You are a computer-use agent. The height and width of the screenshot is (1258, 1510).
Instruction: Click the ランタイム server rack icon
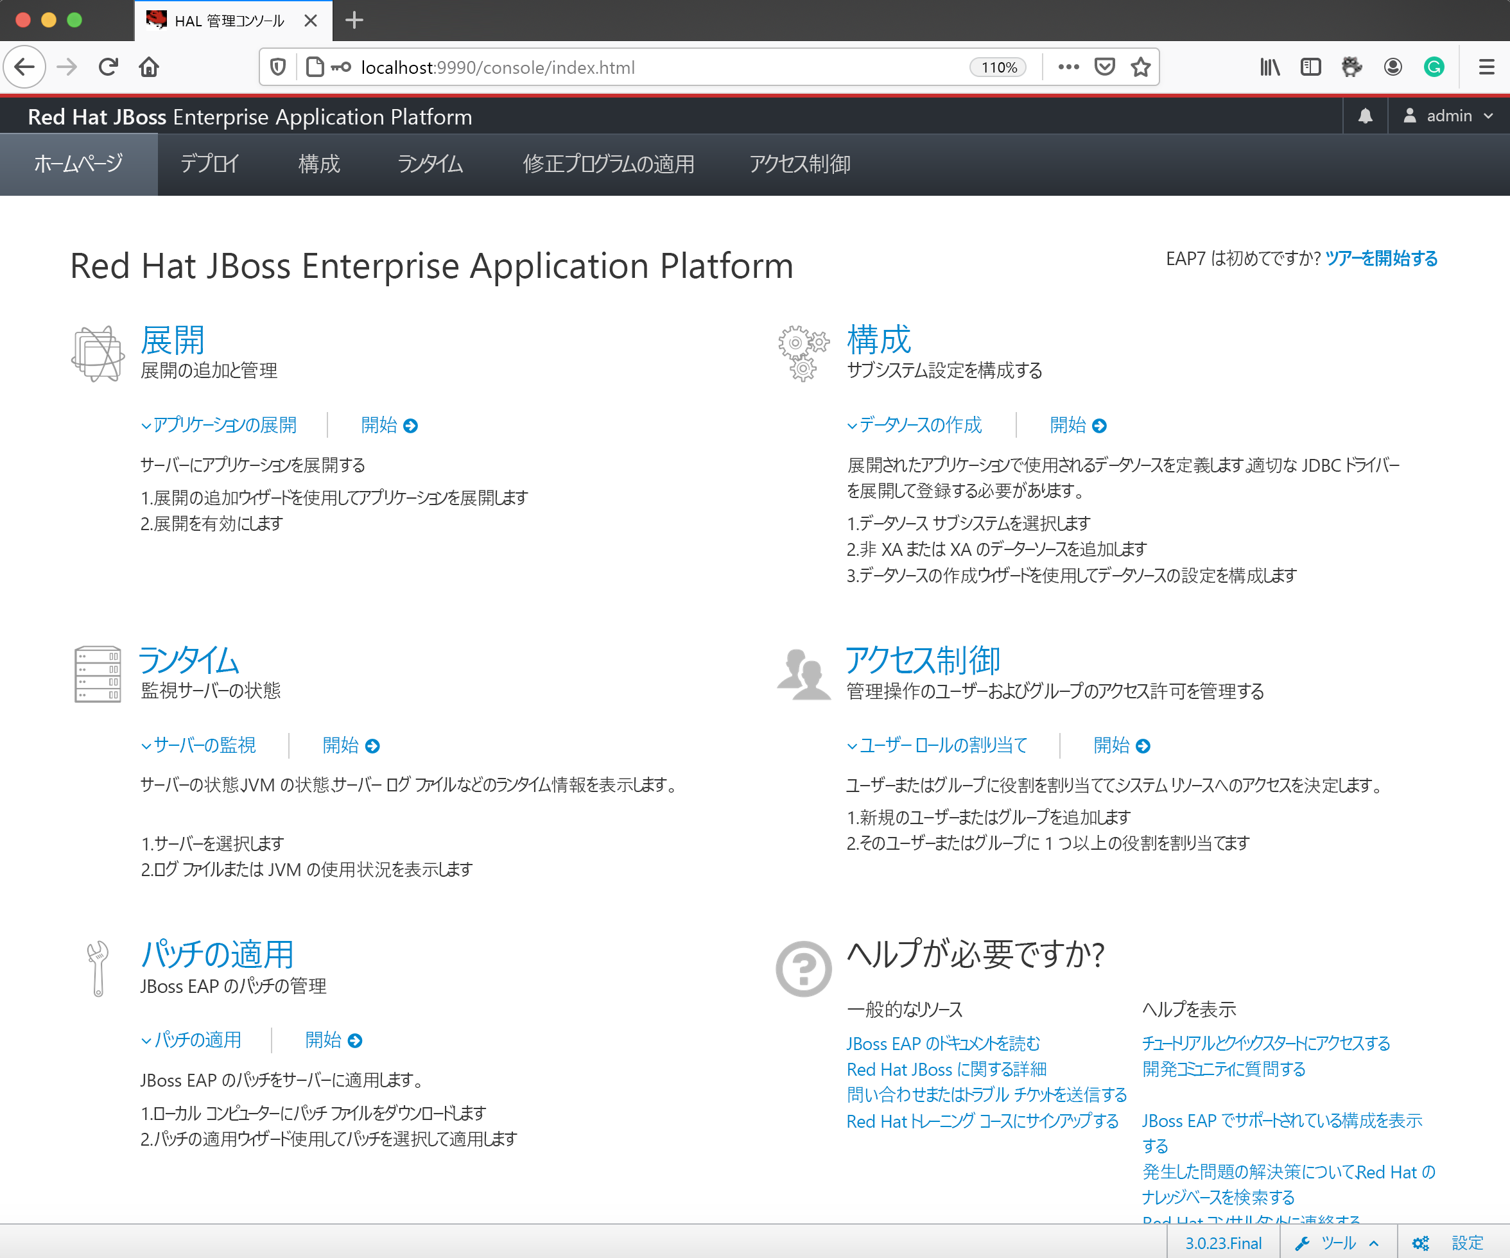tap(98, 673)
